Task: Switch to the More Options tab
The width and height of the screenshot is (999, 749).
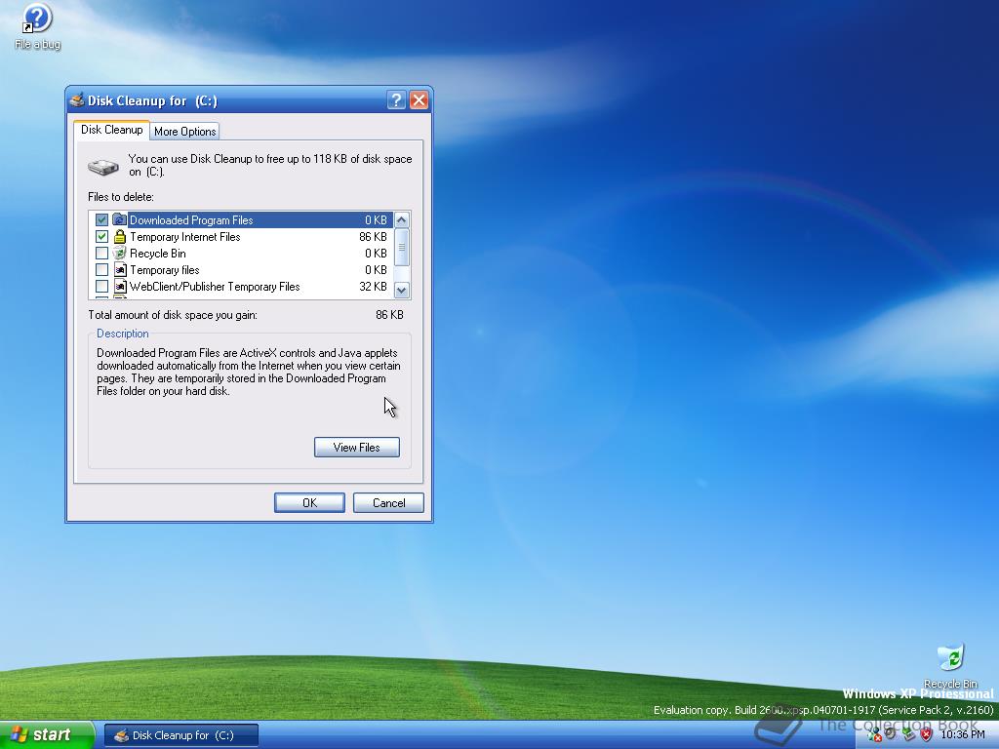Action: tap(184, 131)
